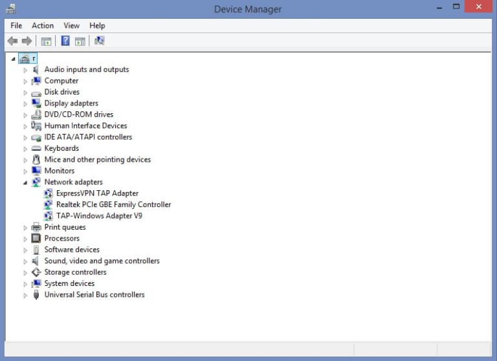Click the Mice and other pointing devices icon
Viewport: 497px width, 361px height.
[x=36, y=159]
